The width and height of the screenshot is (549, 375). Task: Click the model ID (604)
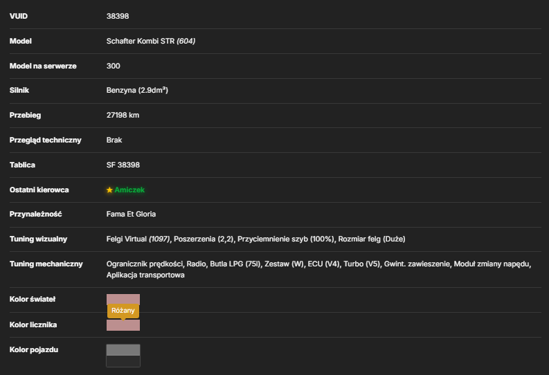[x=186, y=41]
